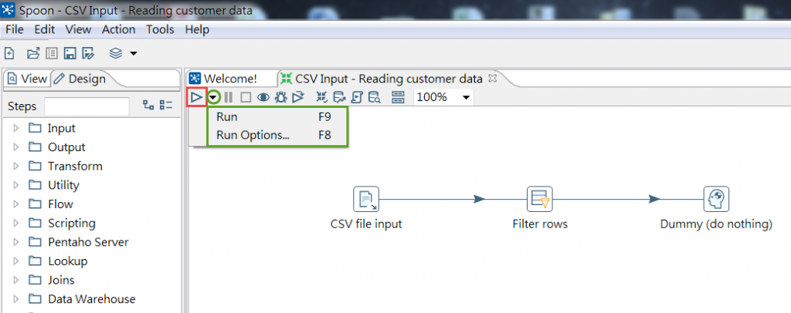Select the Filter rows step icon
791x313 pixels.
click(x=540, y=199)
